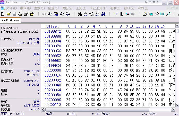This screenshot has height=116, width=179.
Task: Click the Offset column header
Action: point(52,26)
